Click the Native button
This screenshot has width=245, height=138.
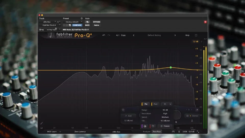96,25
